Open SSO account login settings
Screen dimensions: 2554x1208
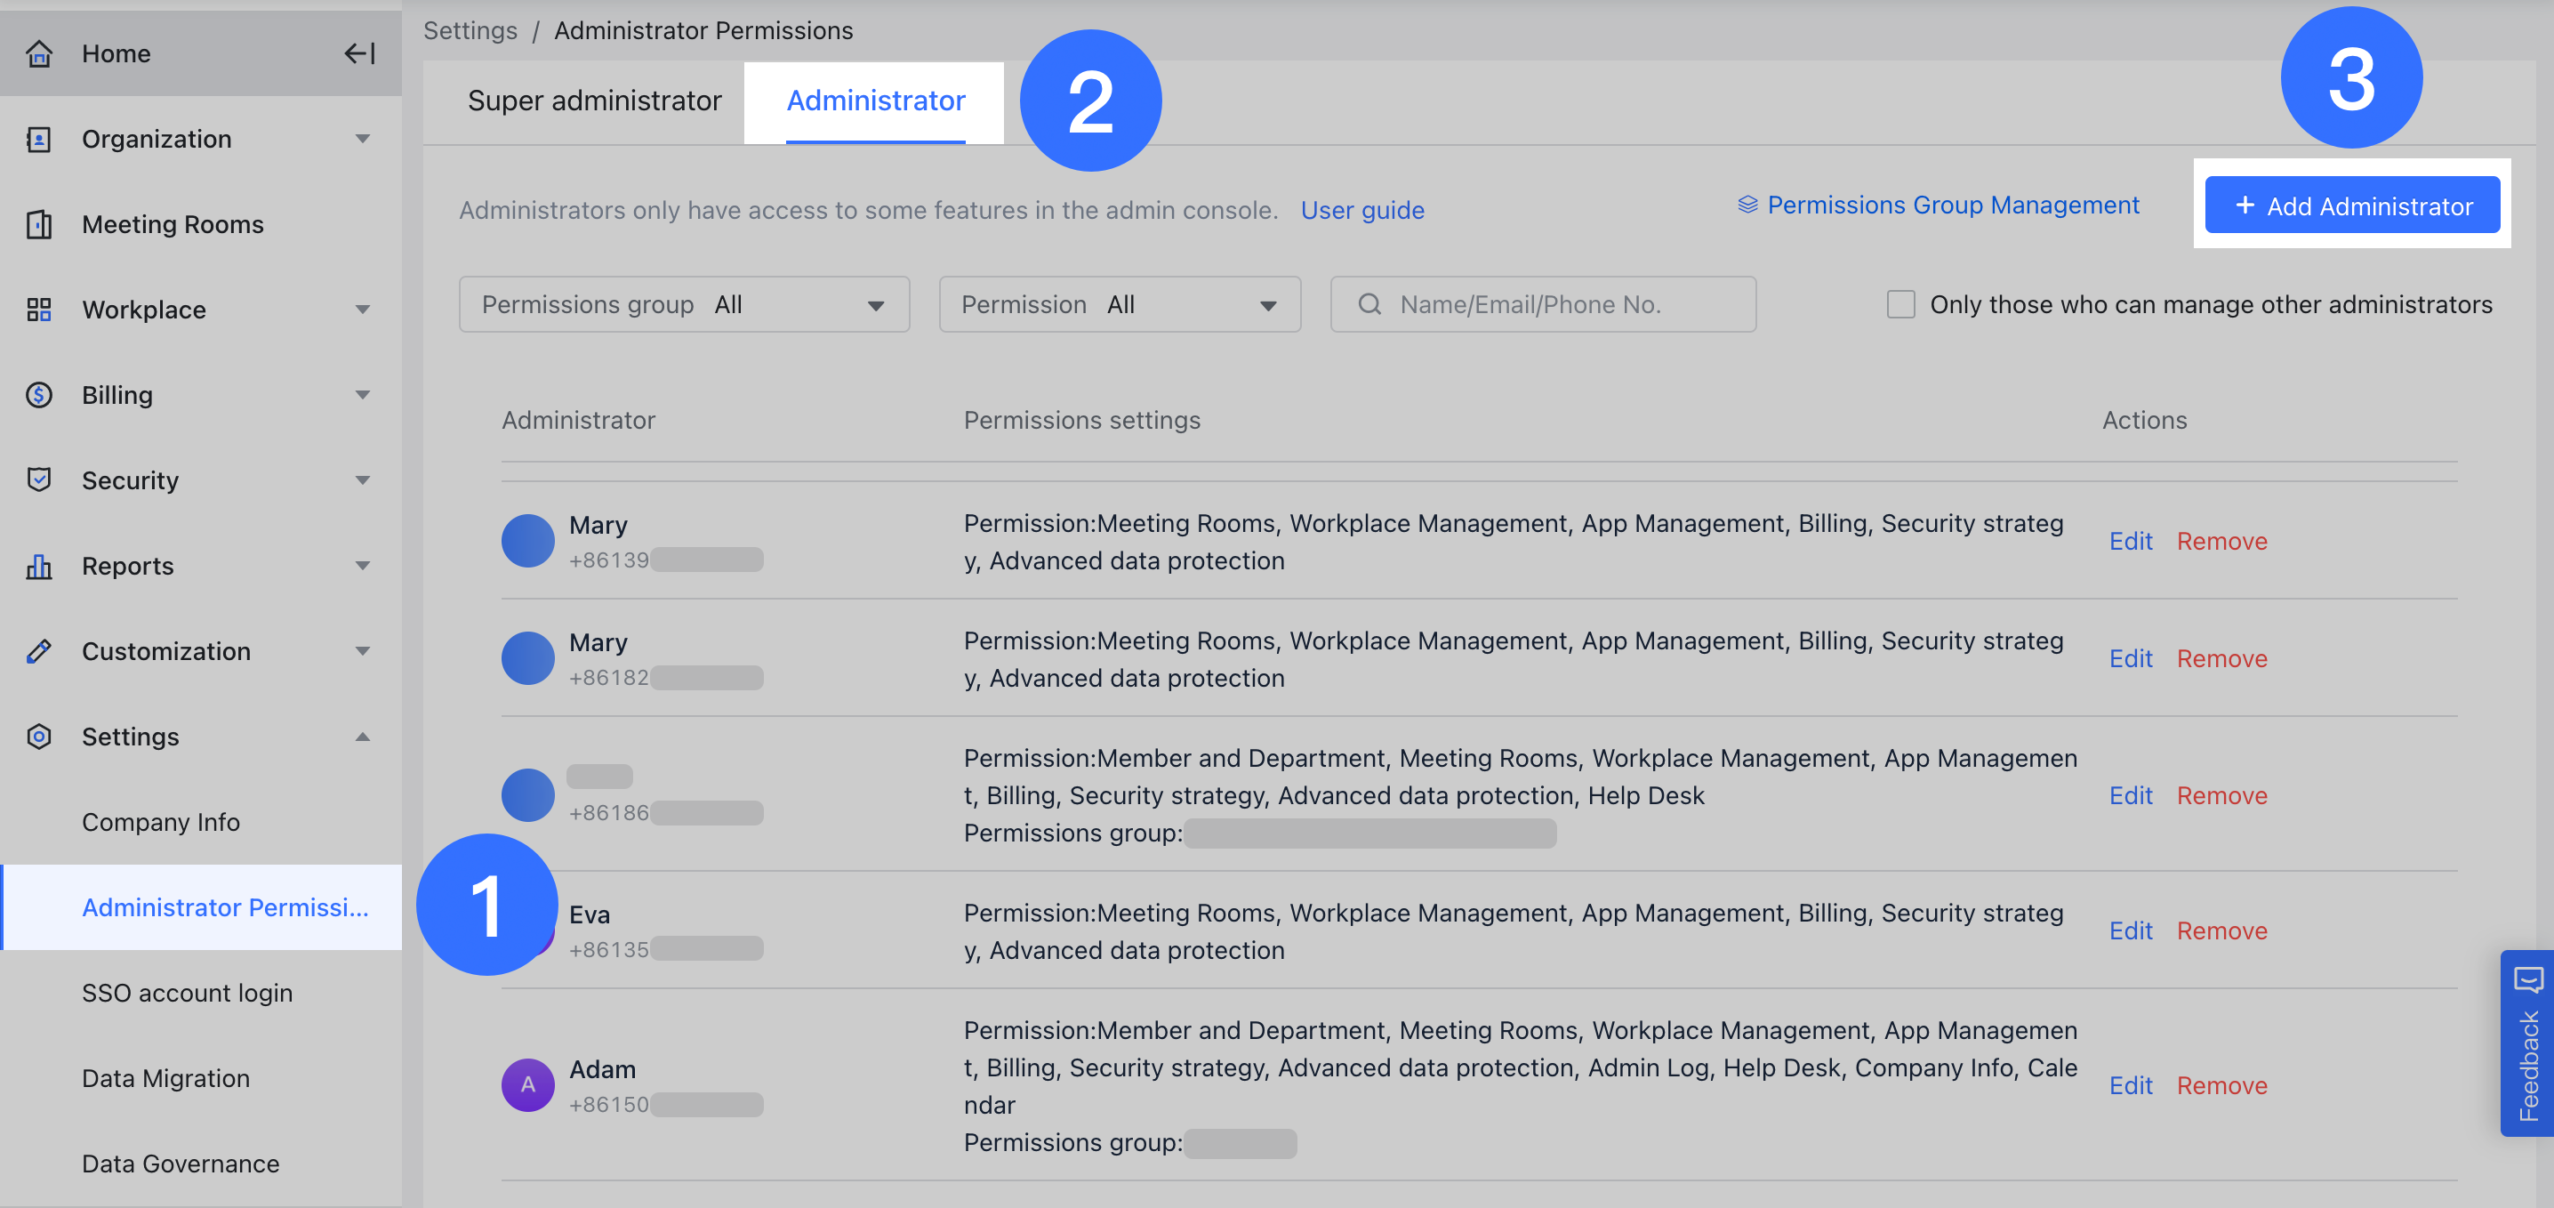[x=187, y=993]
